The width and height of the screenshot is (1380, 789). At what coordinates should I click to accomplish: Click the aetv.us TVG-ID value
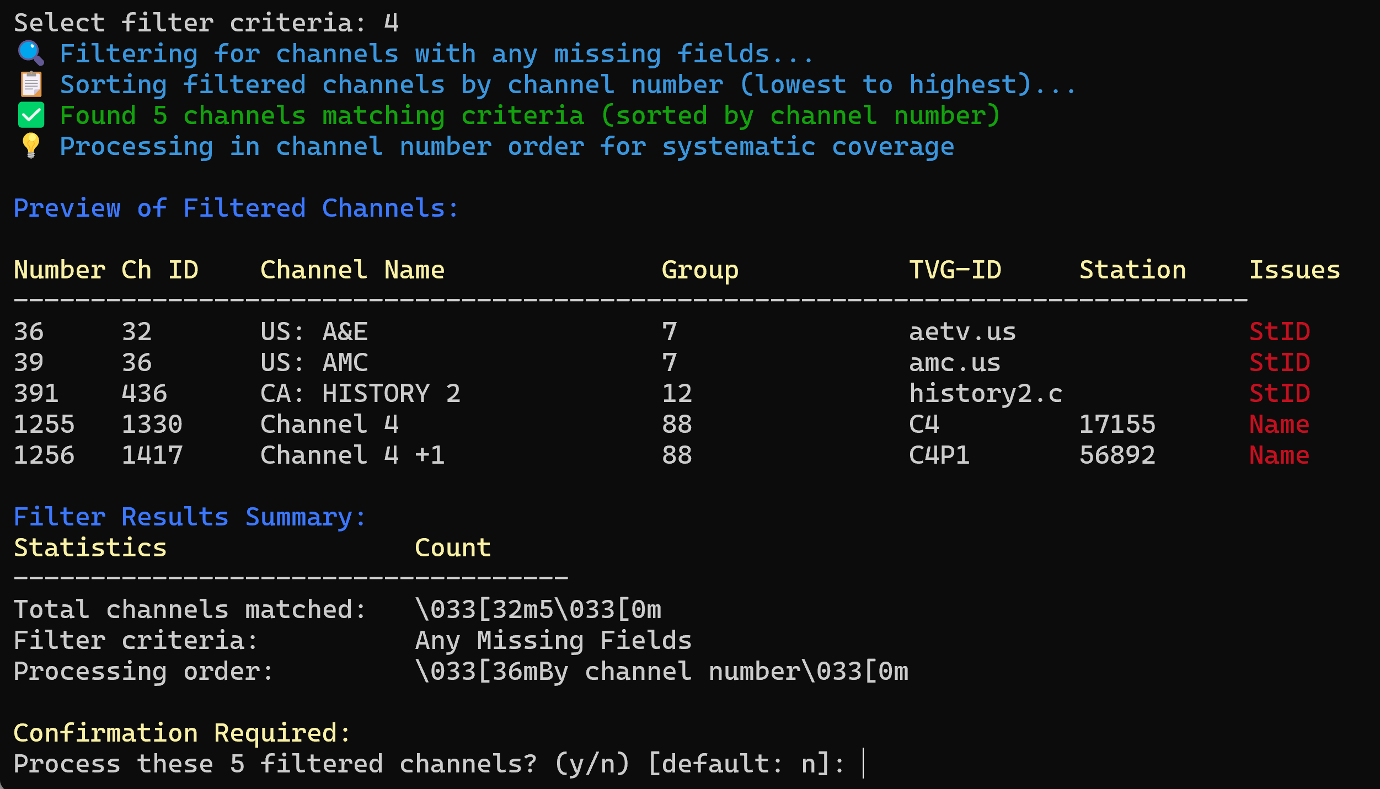(962, 332)
